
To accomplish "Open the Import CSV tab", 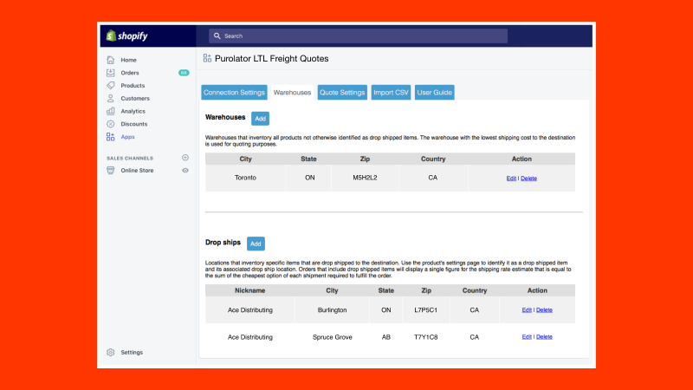I will pyautogui.click(x=392, y=93).
